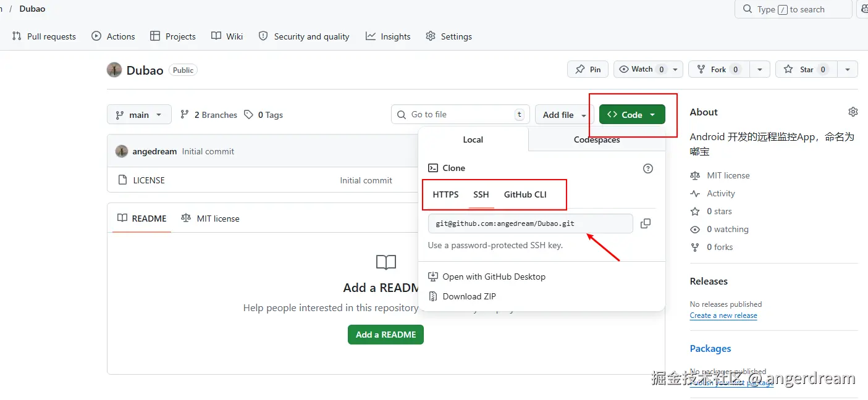Star the Dubao repository

[806, 69]
